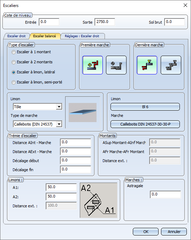Click the step plate preview image
Image resolution: width=191 pixels, height=240 pixels.
(x=83, y=112)
